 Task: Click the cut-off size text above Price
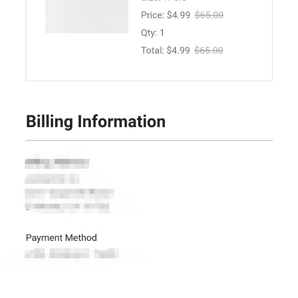point(164,1)
